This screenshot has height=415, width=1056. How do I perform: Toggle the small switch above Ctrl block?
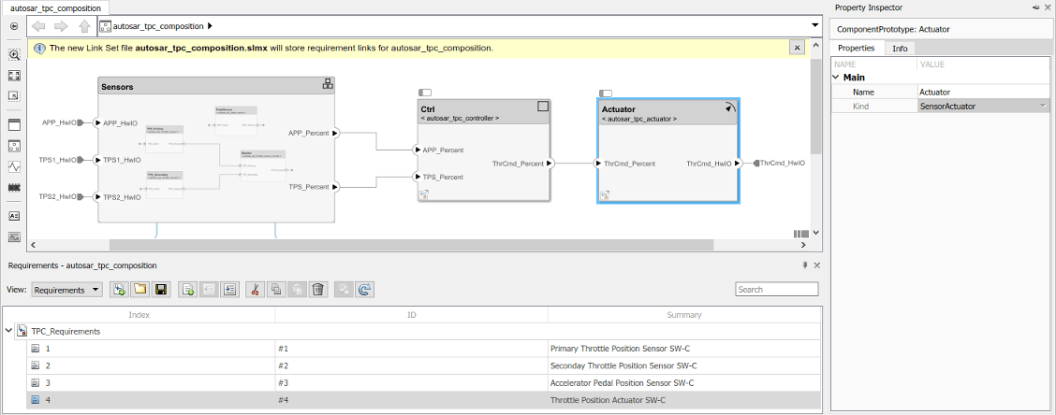tap(425, 93)
